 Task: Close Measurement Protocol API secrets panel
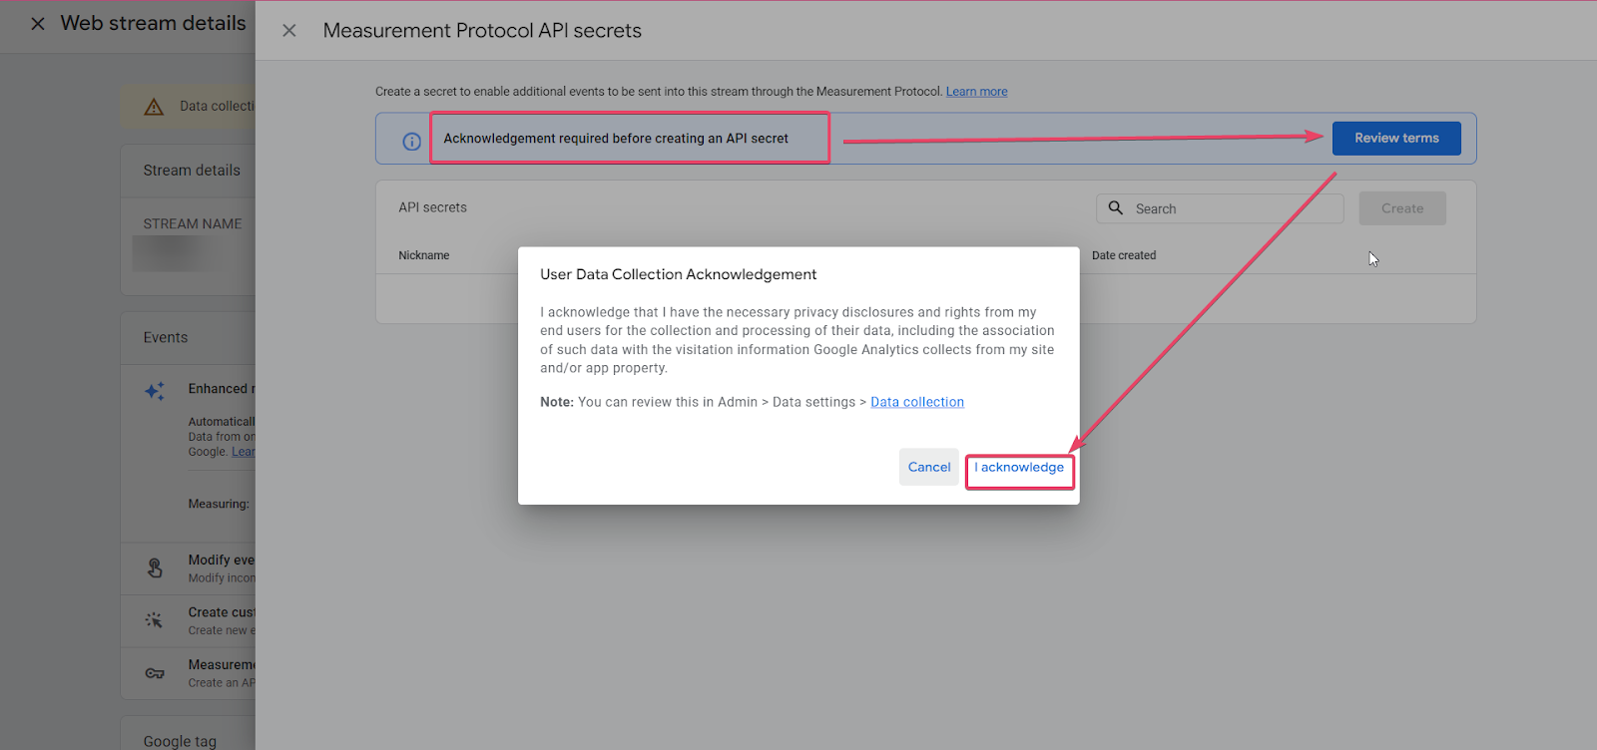coord(289,31)
